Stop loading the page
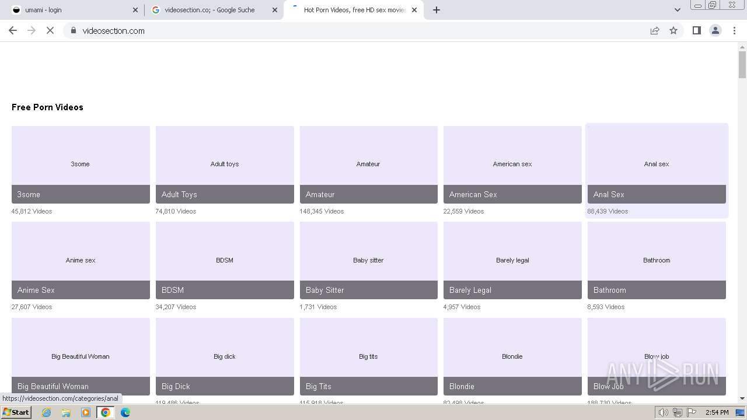The height and width of the screenshot is (420, 747). tap(50, 30)
